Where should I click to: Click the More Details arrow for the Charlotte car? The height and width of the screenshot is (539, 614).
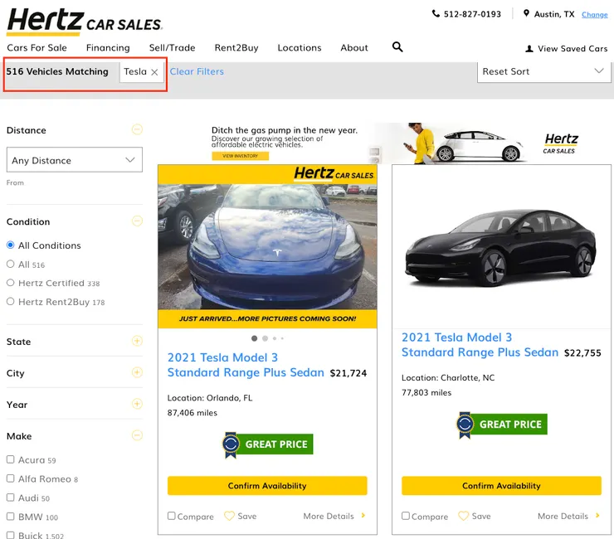click(597, 516)
